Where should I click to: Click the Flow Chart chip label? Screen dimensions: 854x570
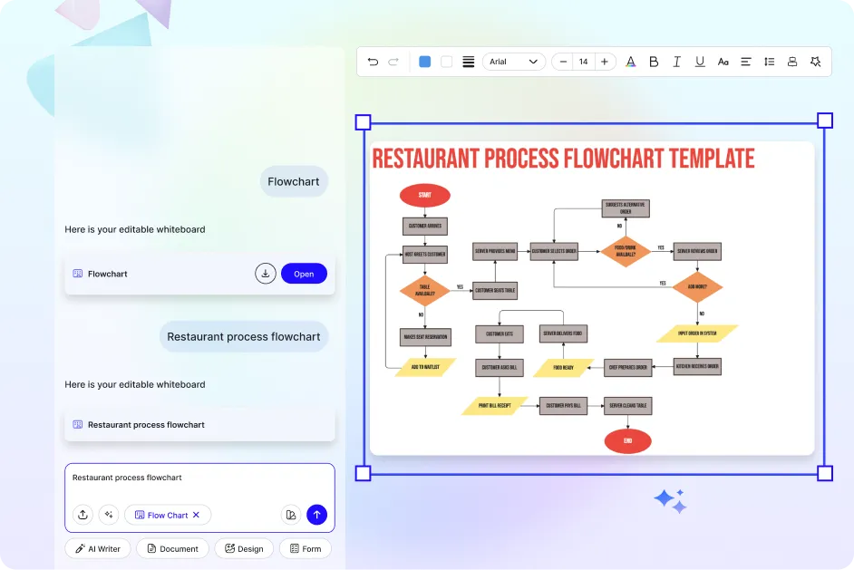pyautogui.click(x=168, y=515)
